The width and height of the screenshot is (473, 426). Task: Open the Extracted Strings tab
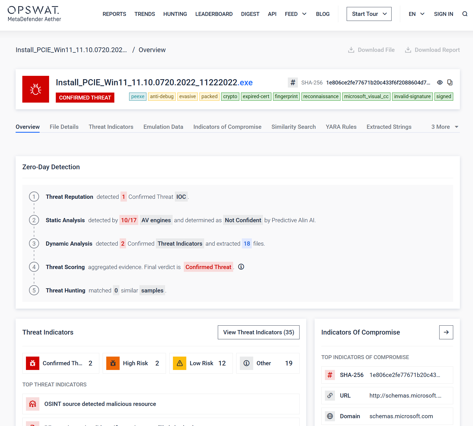(x=389, y=127)
